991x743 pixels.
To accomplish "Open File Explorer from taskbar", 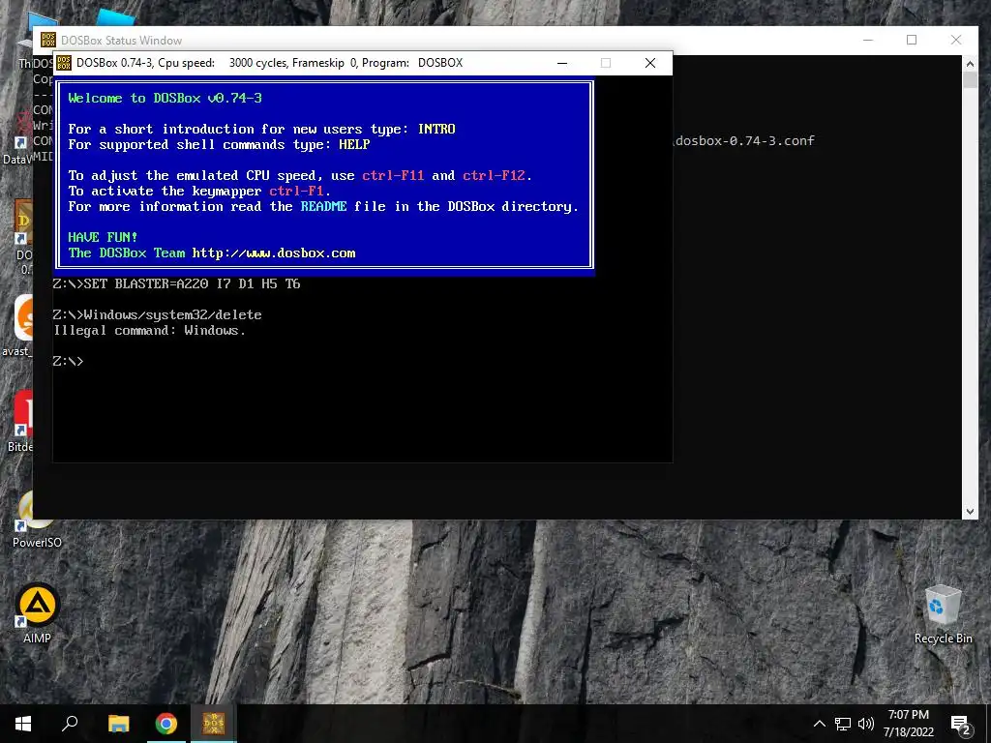I will coord(118,724).
